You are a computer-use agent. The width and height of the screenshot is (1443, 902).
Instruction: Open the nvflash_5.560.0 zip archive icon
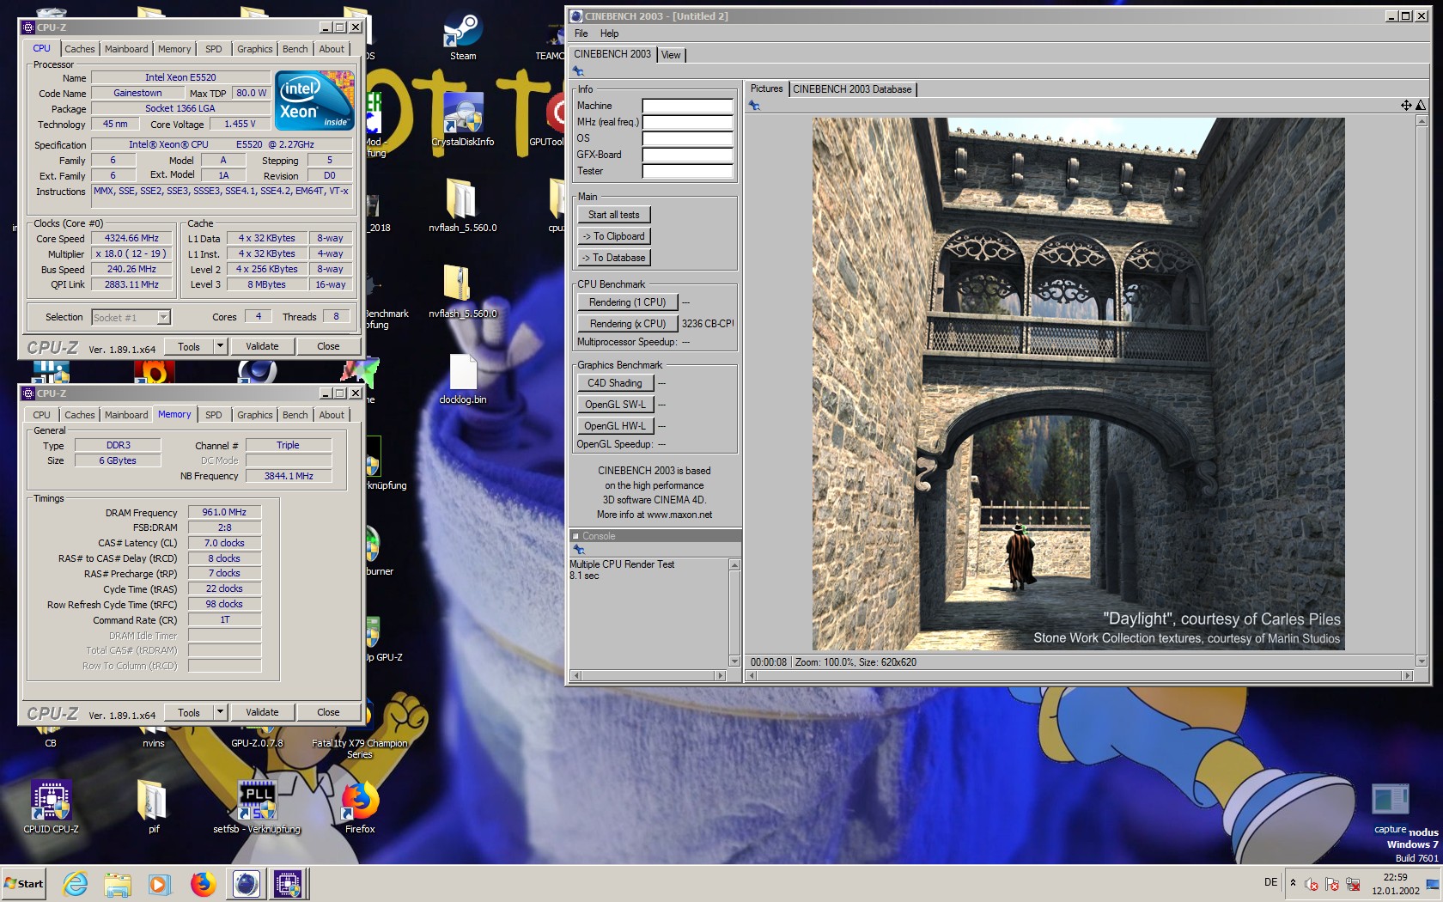click(x=463, y=291)
